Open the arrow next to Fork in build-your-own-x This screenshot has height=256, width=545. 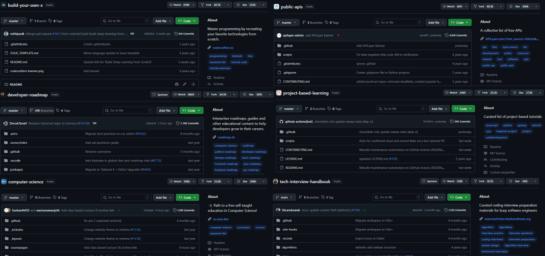click(x=228, y=5)
